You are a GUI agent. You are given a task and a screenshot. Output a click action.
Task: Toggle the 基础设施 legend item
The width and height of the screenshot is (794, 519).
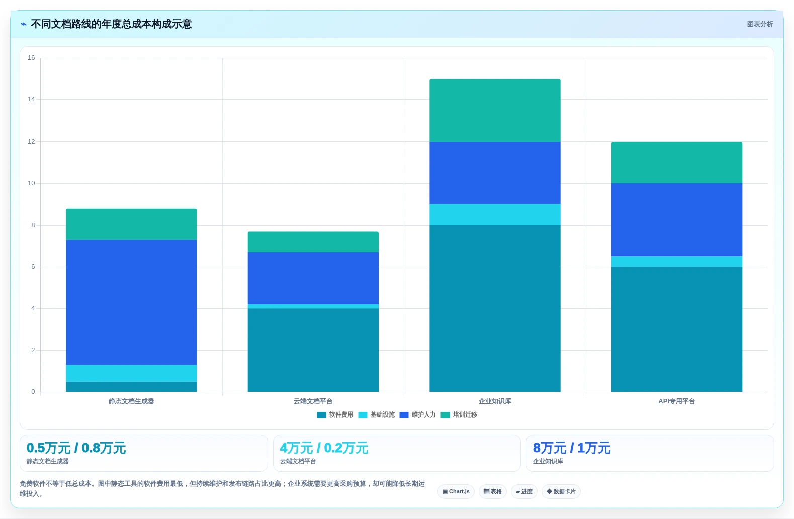pyautogui.click(x=376, y=414)
